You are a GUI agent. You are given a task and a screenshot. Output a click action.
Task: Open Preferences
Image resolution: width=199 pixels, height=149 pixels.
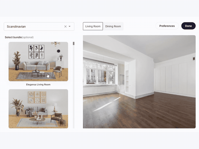pyautogui.click(x=167, y=26)
